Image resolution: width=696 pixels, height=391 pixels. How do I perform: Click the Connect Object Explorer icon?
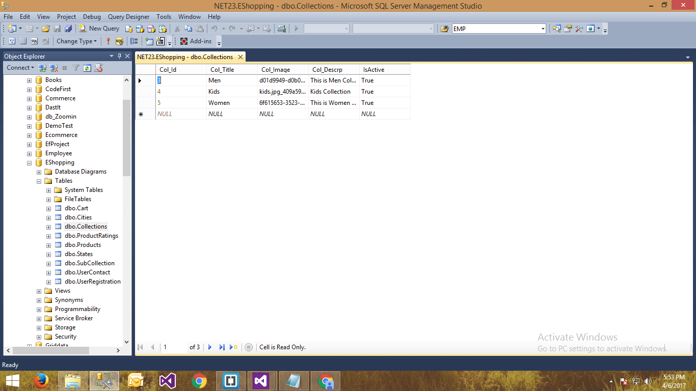[x=42, y=68]
